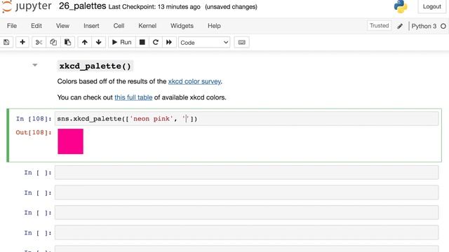Open the Cell menu
Viewport: 449px width, 252px height.
coord(119,26)
